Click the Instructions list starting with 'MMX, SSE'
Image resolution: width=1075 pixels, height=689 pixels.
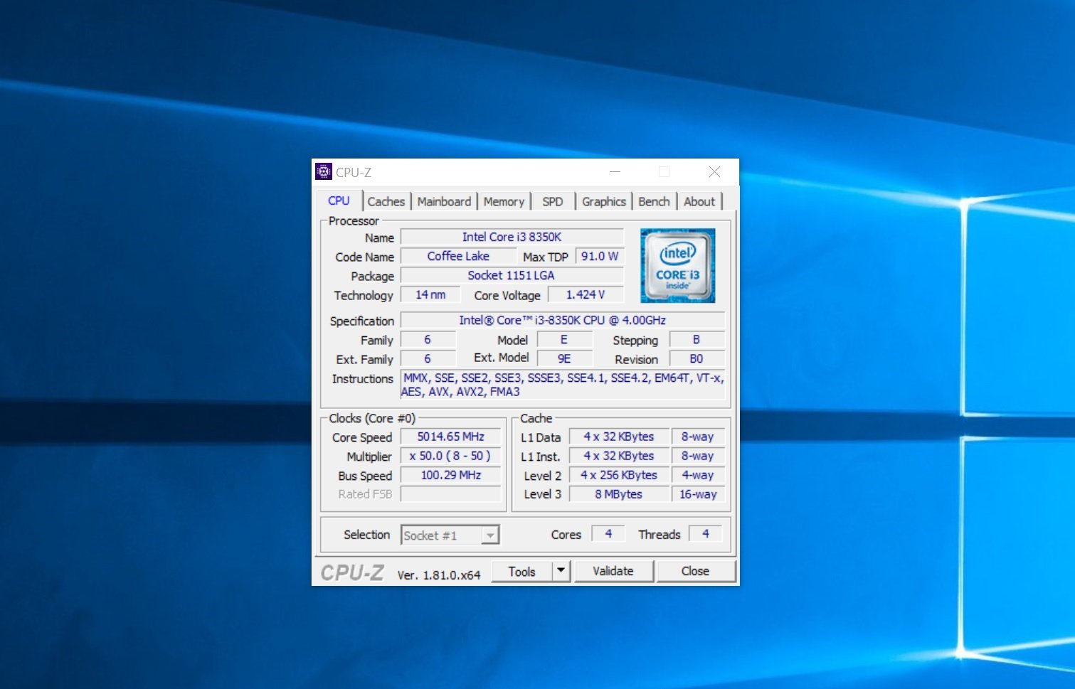[x=563, y=385]
